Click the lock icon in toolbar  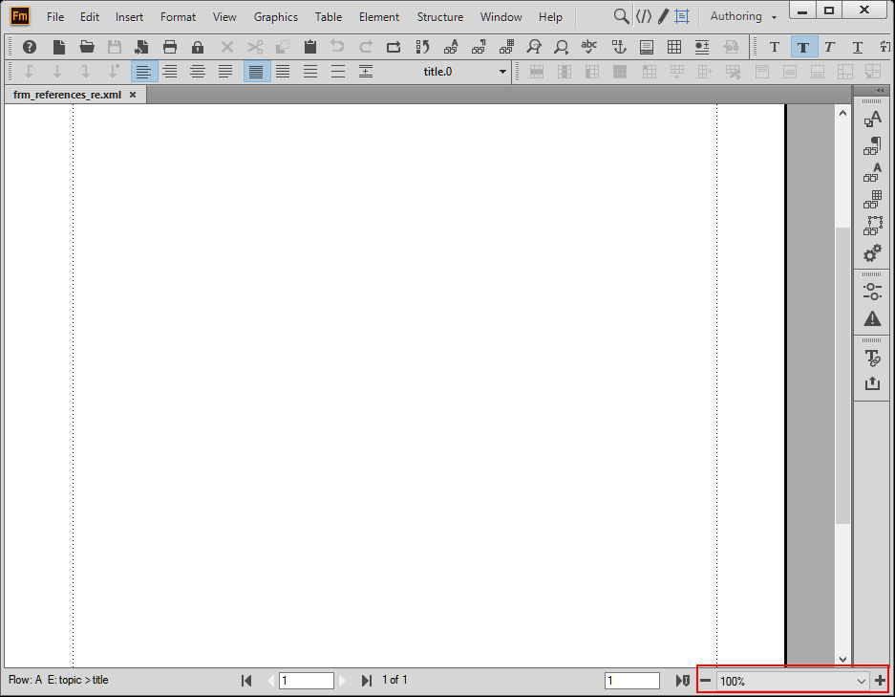click(198, 47)
